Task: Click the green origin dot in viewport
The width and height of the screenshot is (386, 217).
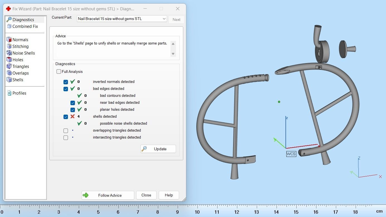Action: tap(279, 102)
